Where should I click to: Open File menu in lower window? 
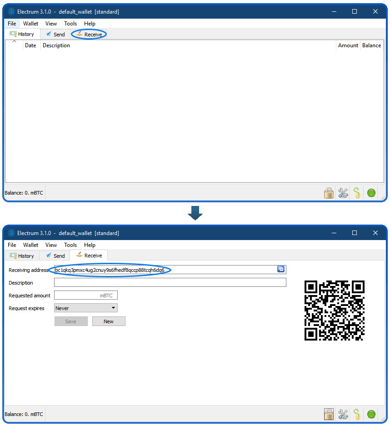click(x=12, y=245)
